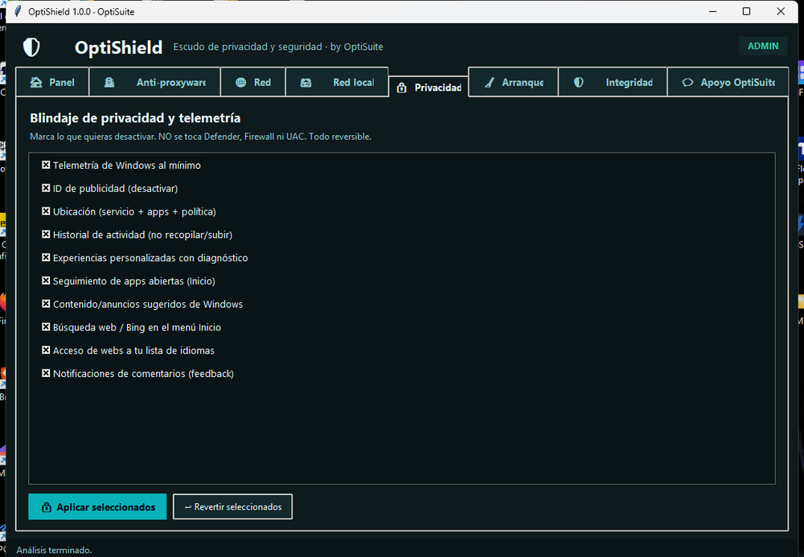The image size is (804, 557).
Task: Toggle Historial de actividad checkbox
Action: pos(46,234)
